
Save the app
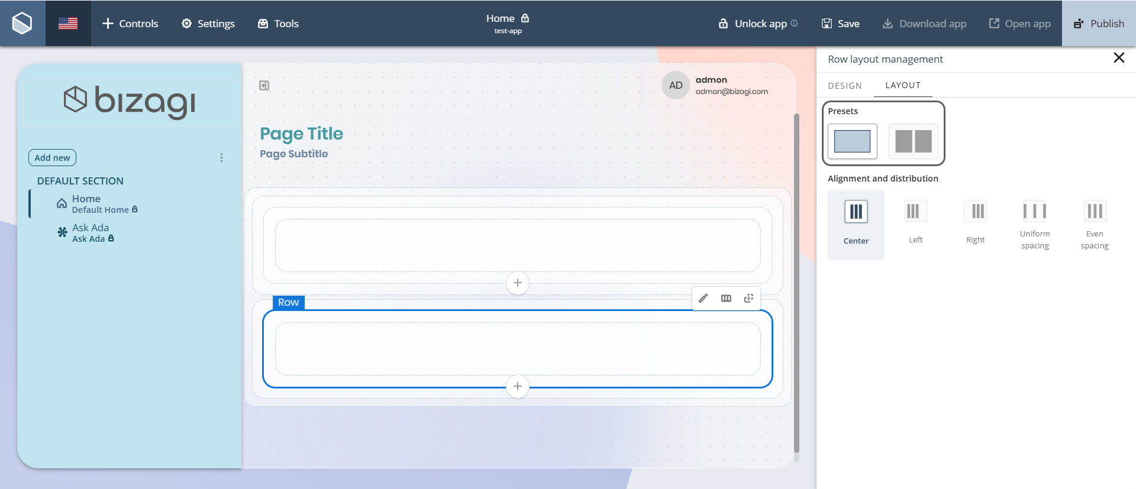point(840,23)
